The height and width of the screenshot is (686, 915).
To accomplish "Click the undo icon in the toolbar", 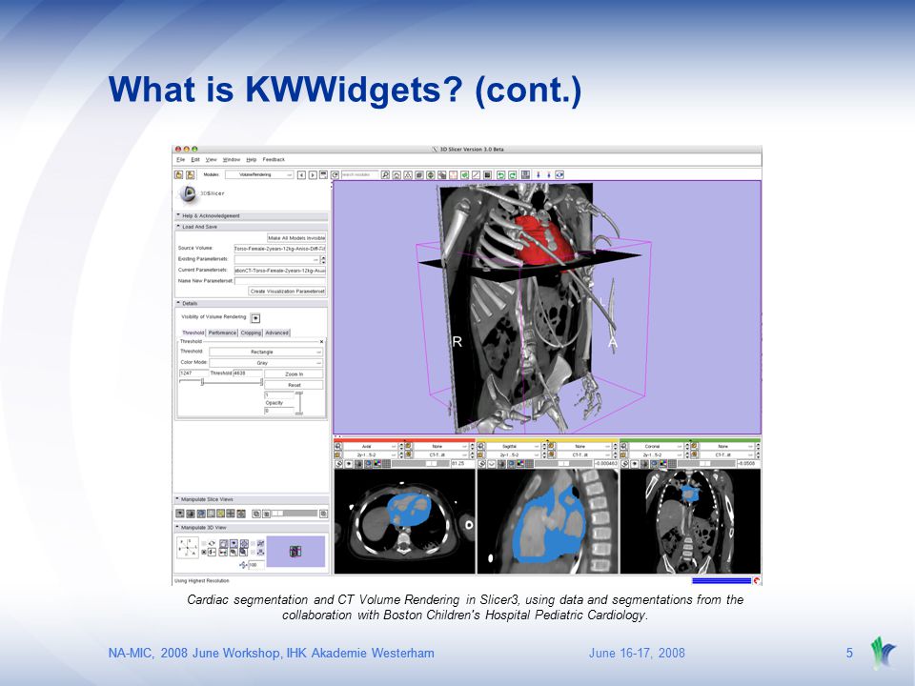I will 500,175.
